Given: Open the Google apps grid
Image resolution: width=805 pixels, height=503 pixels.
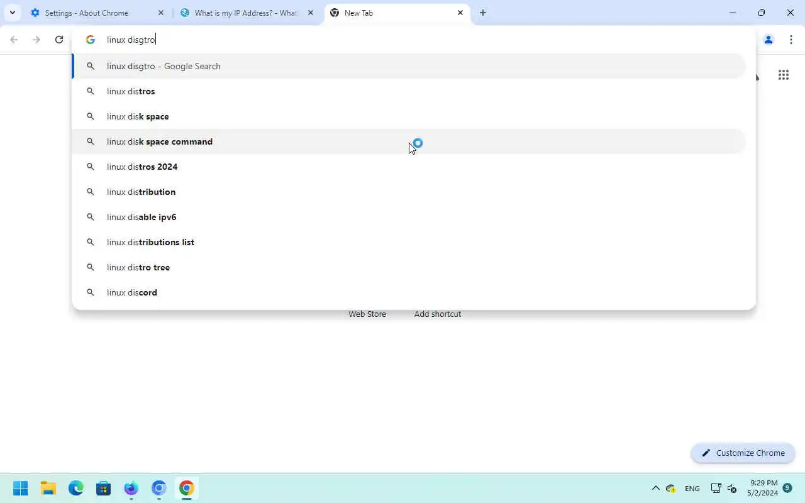Looking at the screenshot, I should 783,75.
